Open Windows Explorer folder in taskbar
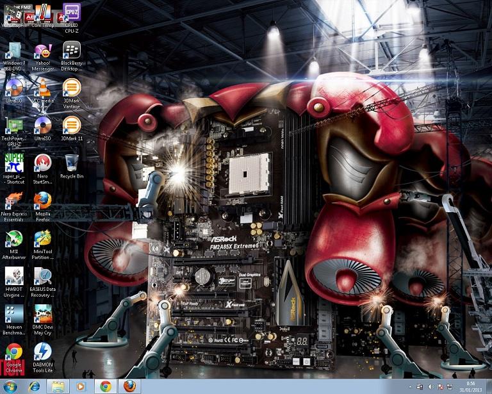492x394 pixels. coord(58,386)
